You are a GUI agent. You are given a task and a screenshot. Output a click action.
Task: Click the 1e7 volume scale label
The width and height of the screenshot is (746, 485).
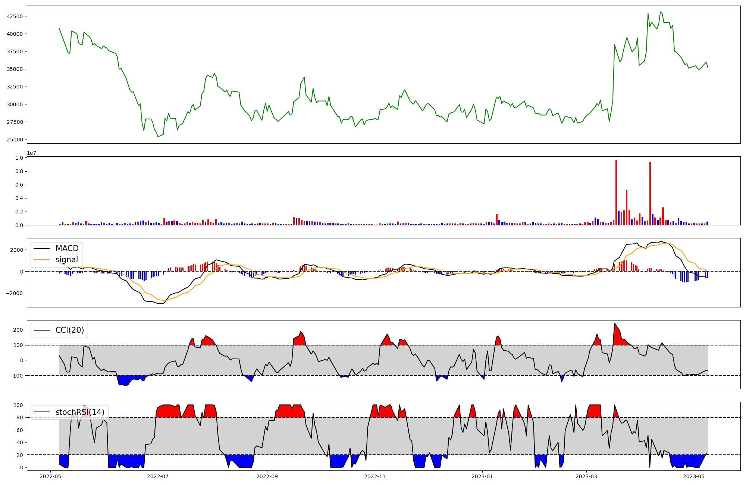31,153
